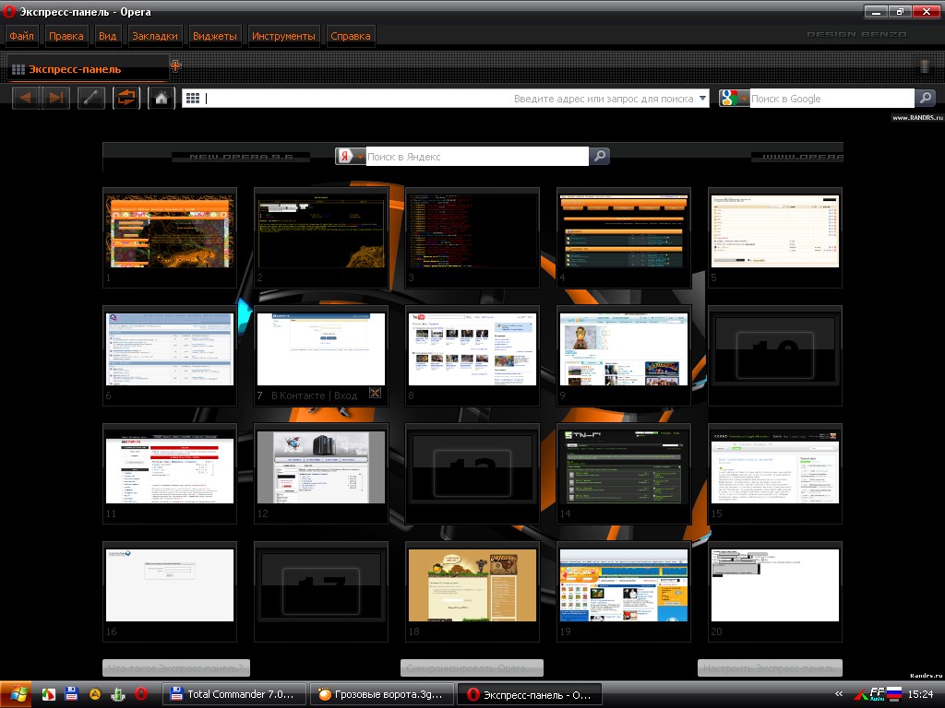Click the Yandex search magnifier button
This screenshot has height=708, width=945.
[600, 157]
